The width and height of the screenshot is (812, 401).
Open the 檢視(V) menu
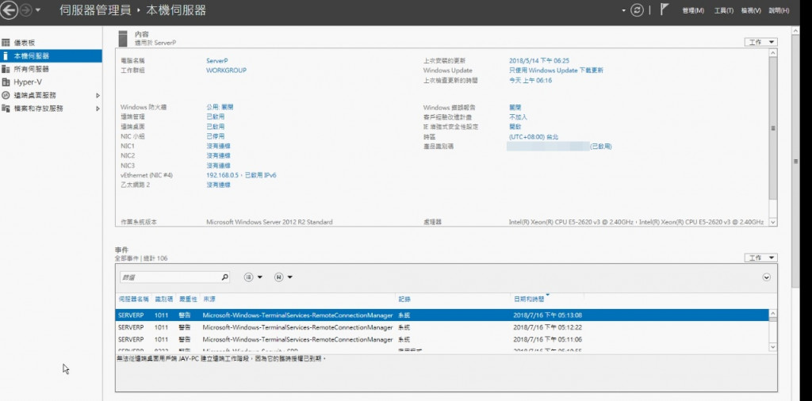click(751, 10)
